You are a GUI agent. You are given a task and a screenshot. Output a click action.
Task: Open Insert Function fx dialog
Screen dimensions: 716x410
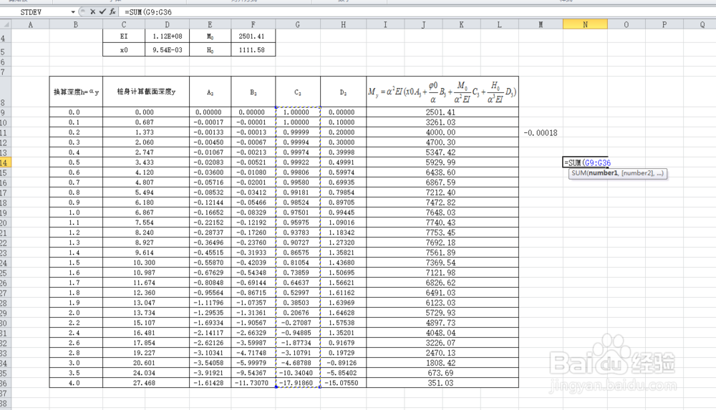112,12
